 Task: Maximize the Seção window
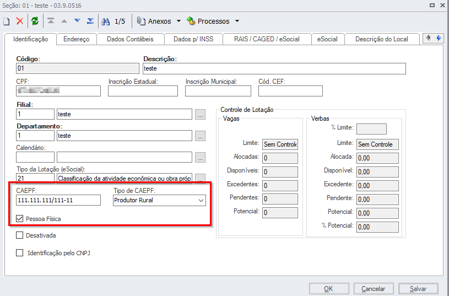(432, 5)
